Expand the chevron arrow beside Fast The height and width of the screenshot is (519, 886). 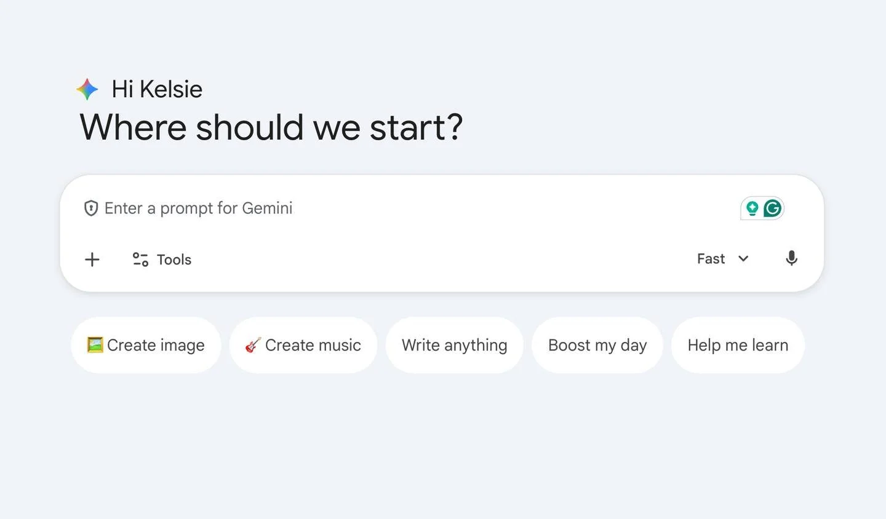[743, 259]
